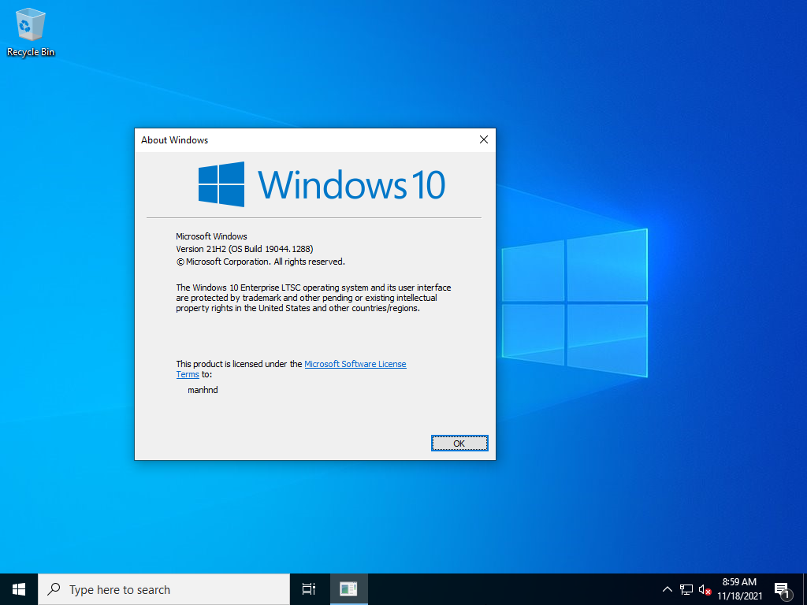The image size is (807, 605).
Task: Click the Windows 10 logo banner in dialog
Action: tap(322, 184)
